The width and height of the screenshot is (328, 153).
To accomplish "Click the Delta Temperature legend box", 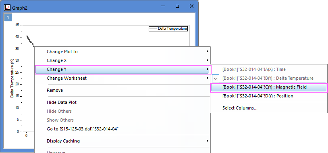I will click(168, 29).
